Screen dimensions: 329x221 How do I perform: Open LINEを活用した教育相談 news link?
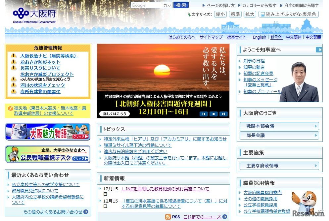point(165,189)
